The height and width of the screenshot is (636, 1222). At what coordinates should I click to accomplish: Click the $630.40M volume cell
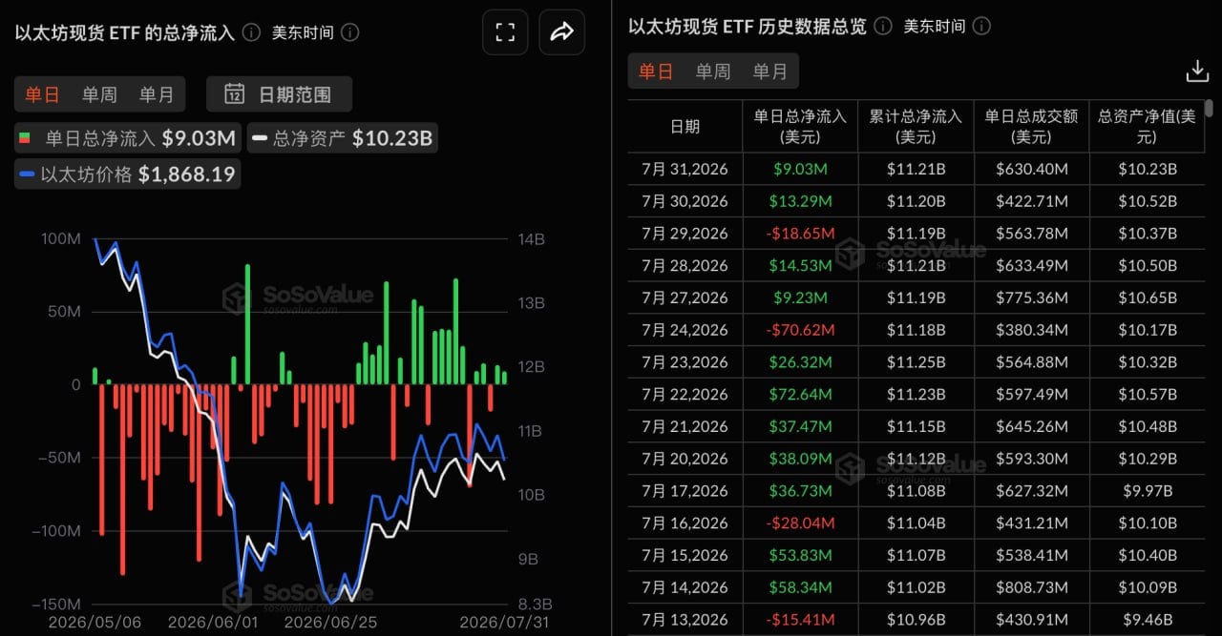(x=1031, y=169)
